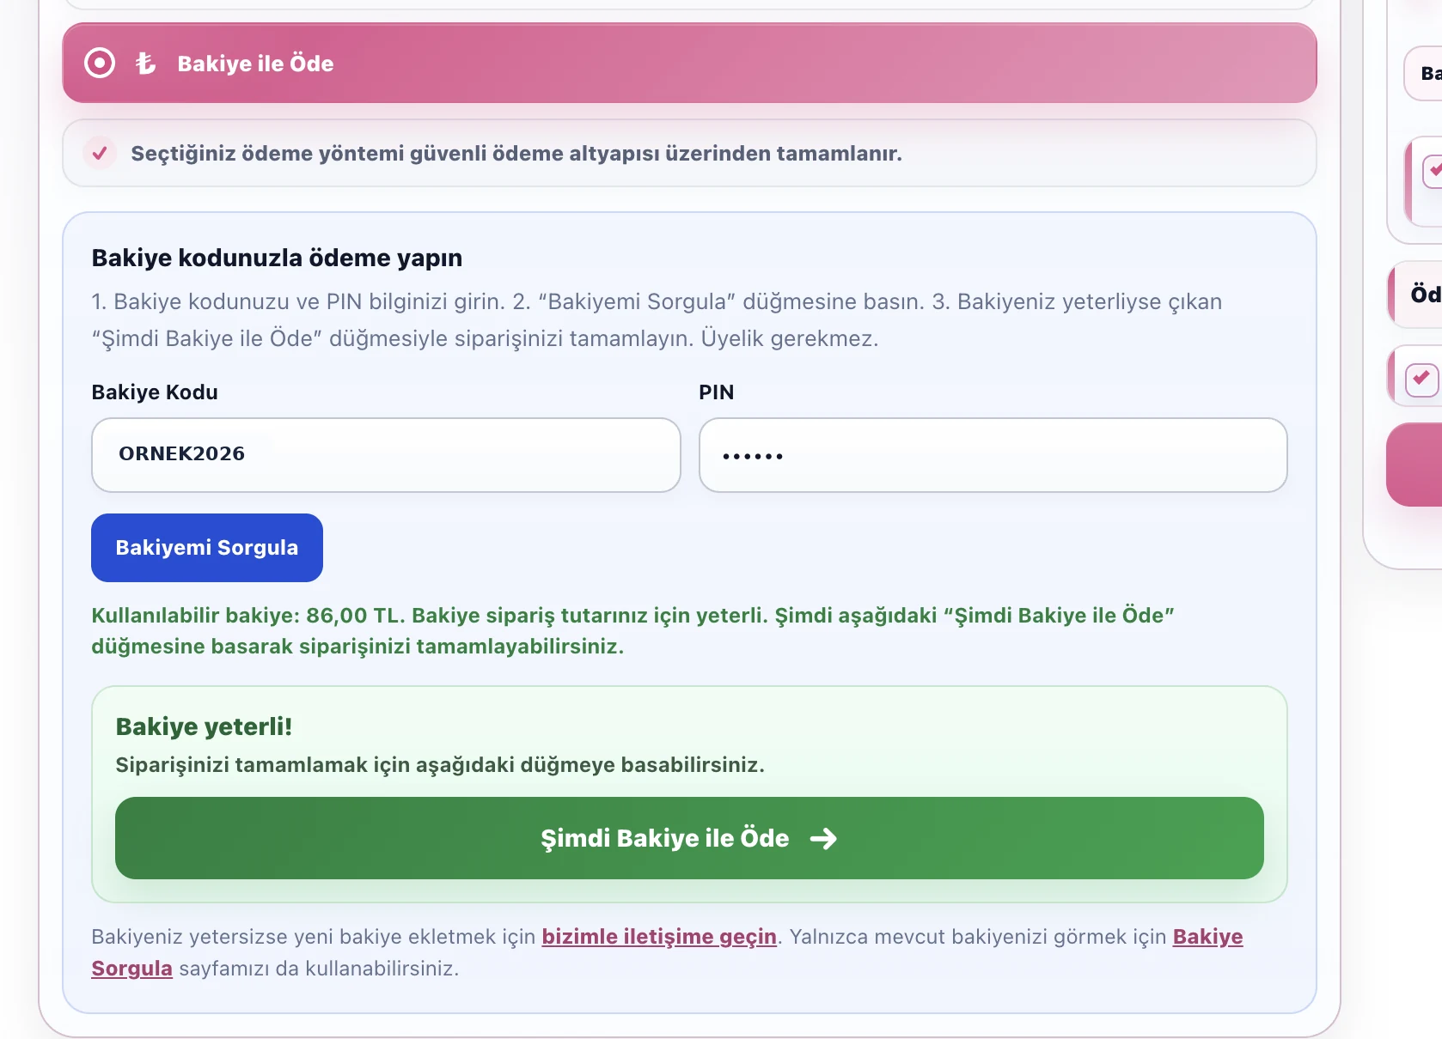Viewport: 1442px width, 1039px height.
Task: Click the Bakiye ile Öde banner label
Action: click(x=255, y=64)
